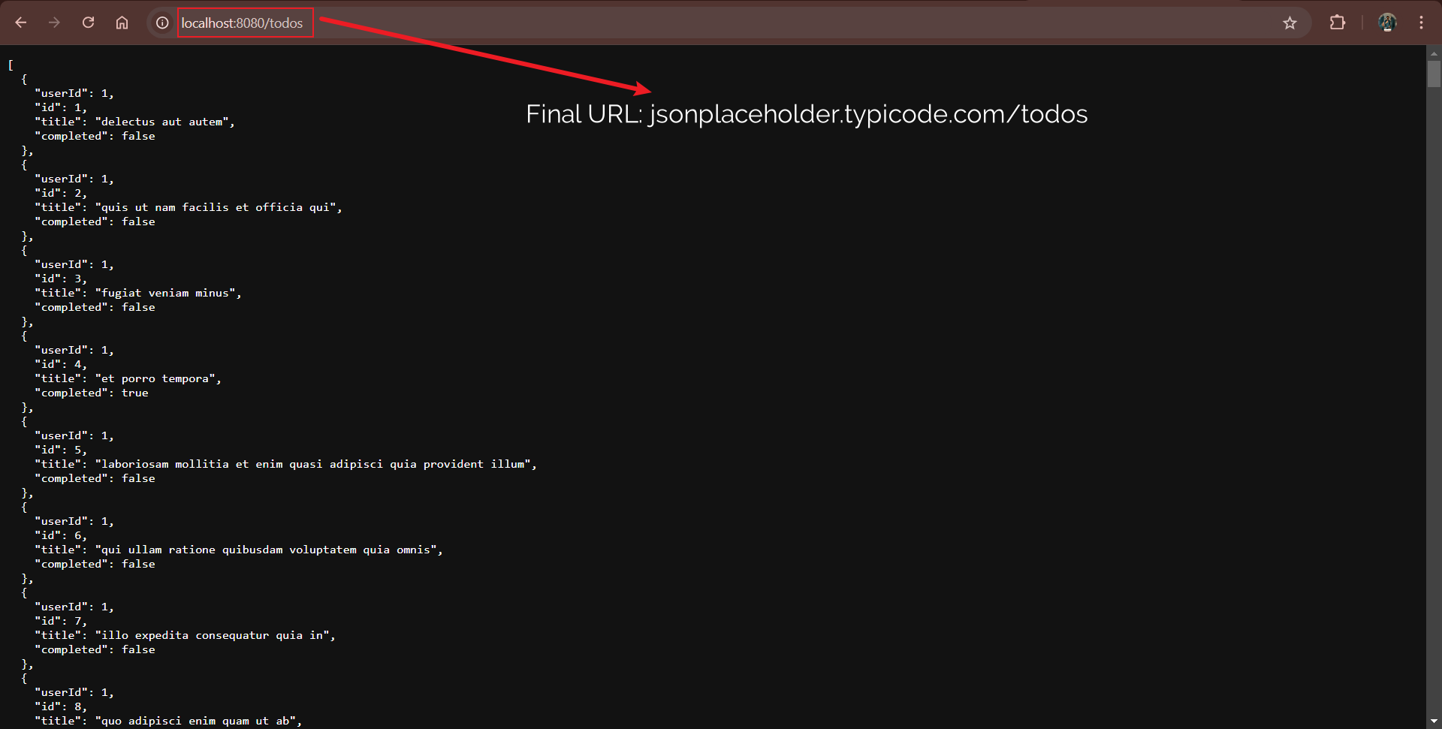1442x729 pixels.
Task: Click the line "id": 3
Action: pos(61,279)
